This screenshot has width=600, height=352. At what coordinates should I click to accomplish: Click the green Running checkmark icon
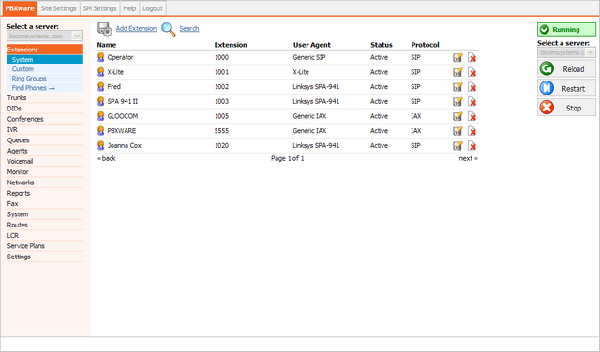(x=545, y=29)
